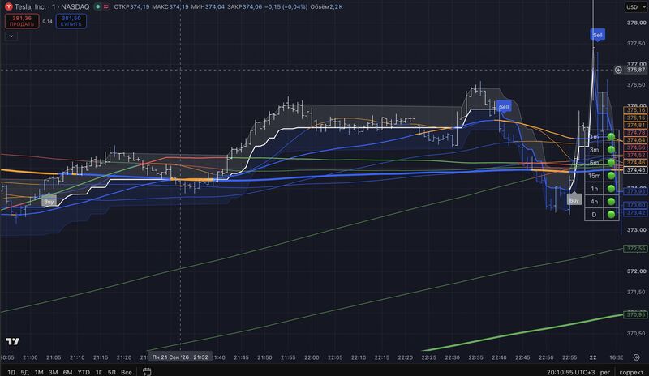
Task: Click the green dot in the 15m row
Action: click(611, 176)
